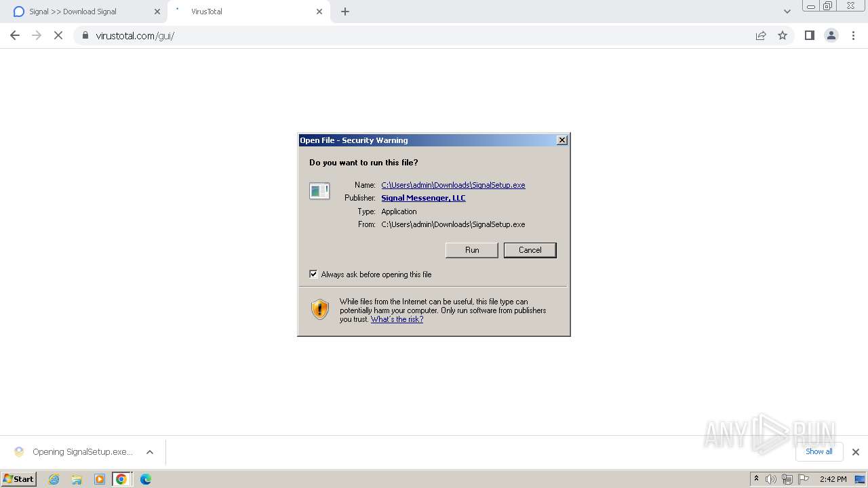Open the What's the risk? link
Image resolution: width=868 pixels, height=488 pixels.
[x=397, y=319]
